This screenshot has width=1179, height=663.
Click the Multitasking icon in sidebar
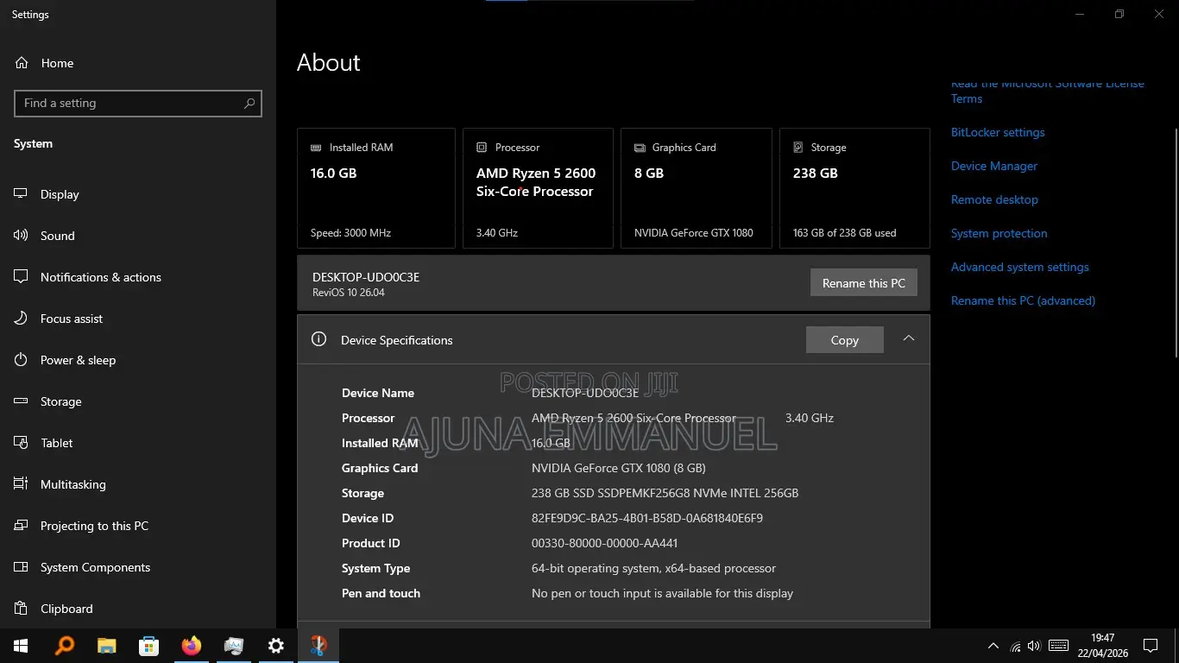coord(22,484)
